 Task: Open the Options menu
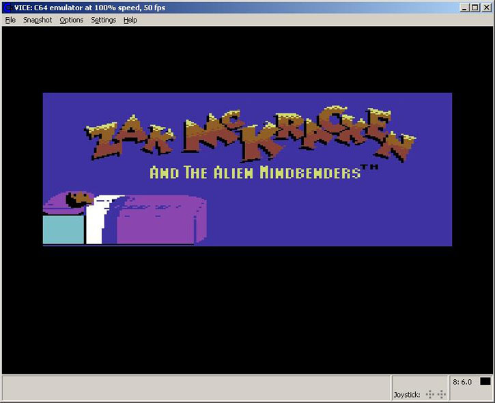click(x=72, y=20)
